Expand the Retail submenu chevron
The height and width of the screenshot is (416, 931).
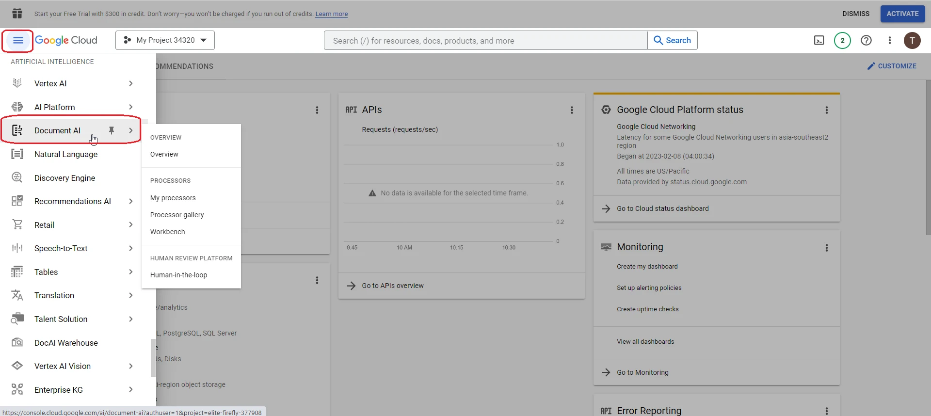[x=131, y=225]
